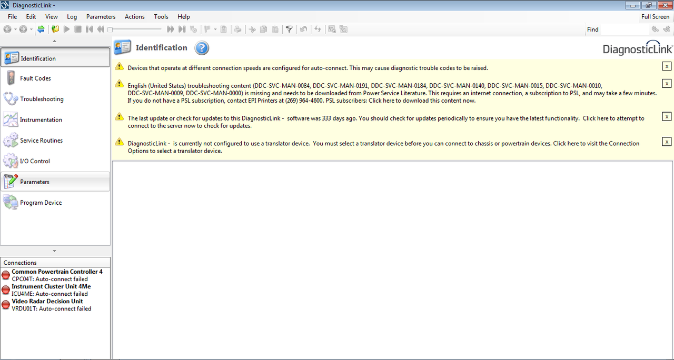Screen dimensions: 674x360
Task: Click the up arrow above the sidebar list
Action: 55,41
